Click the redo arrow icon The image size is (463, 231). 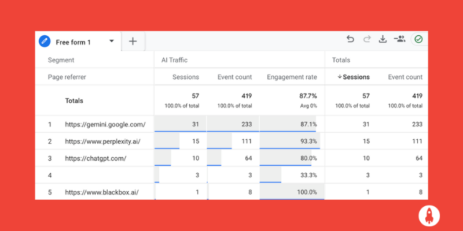tap(367, 39)
